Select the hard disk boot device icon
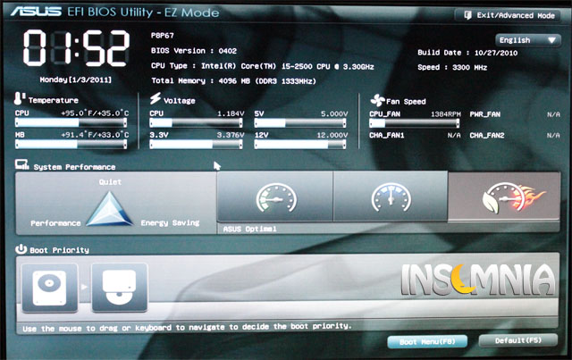Image resolution: width=572 pixels, height=360 pixels. [50, 288]
